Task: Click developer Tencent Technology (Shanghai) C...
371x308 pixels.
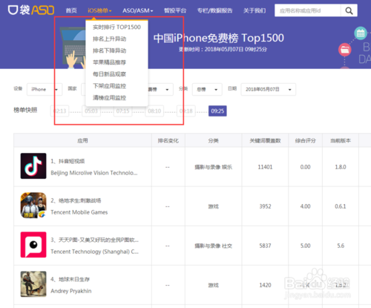Action: pos(94,252)
